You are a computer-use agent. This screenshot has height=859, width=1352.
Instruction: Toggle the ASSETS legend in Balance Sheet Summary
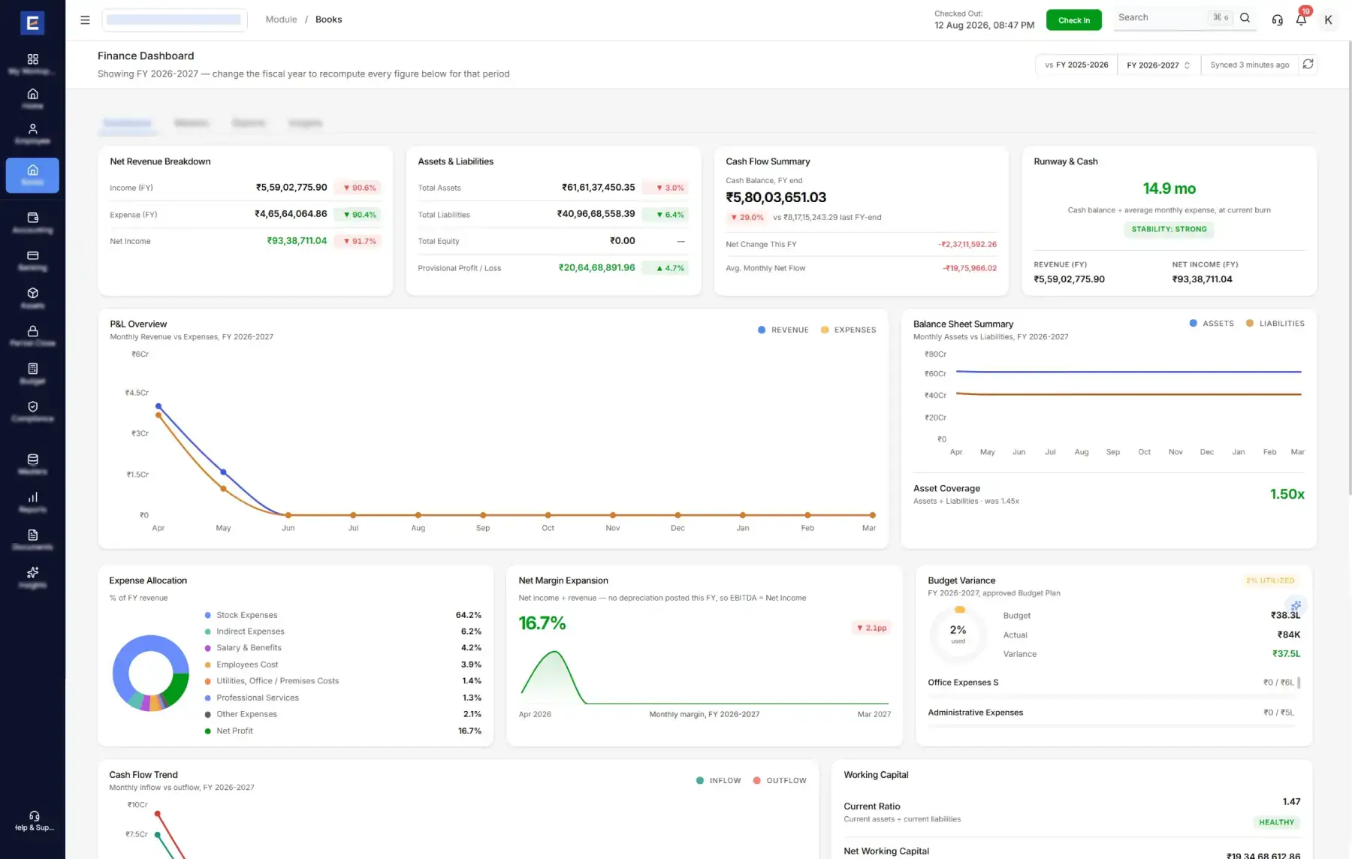click(x=1212, y=324)
